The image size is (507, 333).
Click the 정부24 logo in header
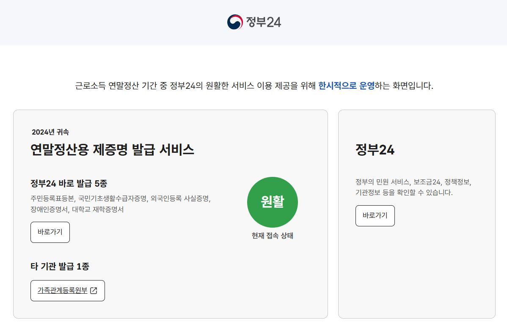[254, 22]
